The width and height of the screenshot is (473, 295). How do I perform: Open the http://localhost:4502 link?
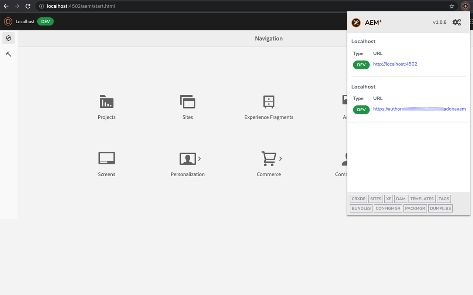pyautogui.click(x=395, y=64)
